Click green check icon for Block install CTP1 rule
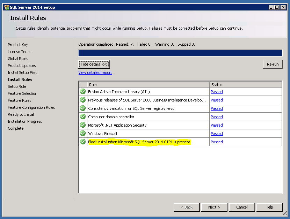 [83, 142]
